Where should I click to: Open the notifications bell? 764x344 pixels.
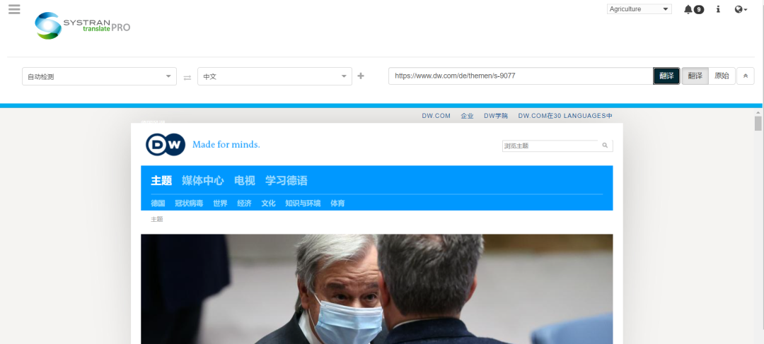click(x=694, y=9)
